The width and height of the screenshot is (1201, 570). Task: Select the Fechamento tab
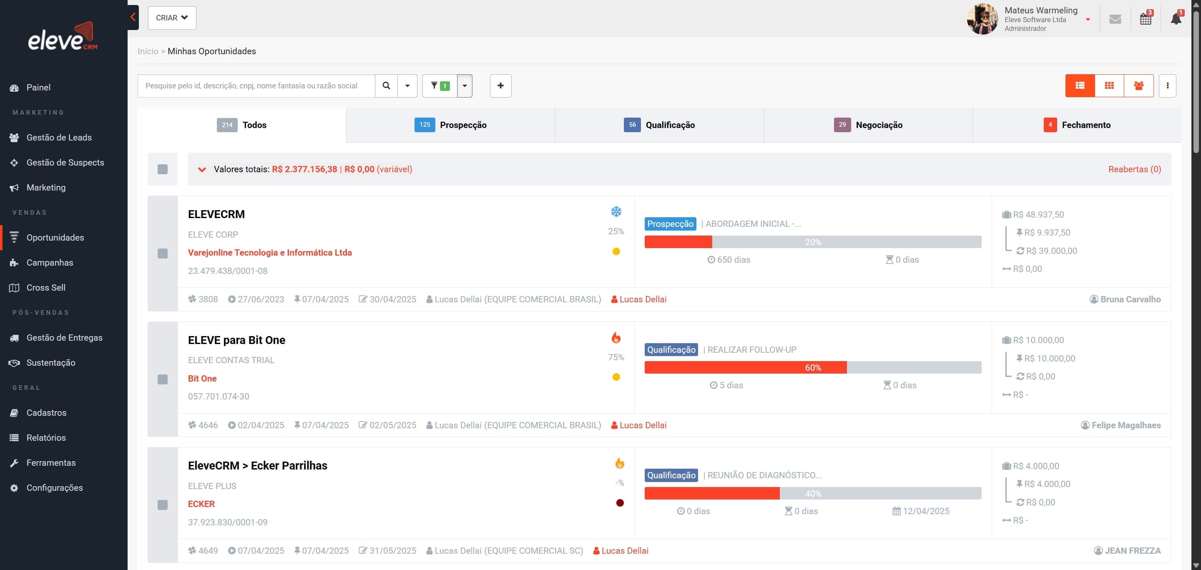[1077, 125]
